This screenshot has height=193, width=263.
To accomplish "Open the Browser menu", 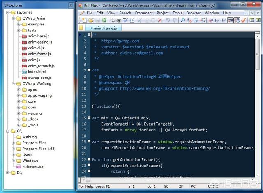I will click(194, 13).
